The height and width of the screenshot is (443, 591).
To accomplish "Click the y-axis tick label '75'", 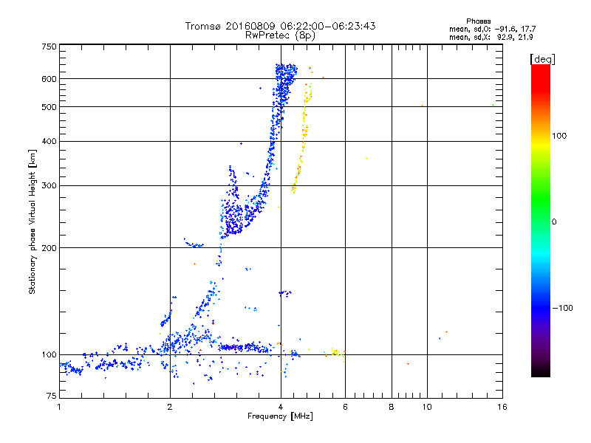I will [52, 396].
